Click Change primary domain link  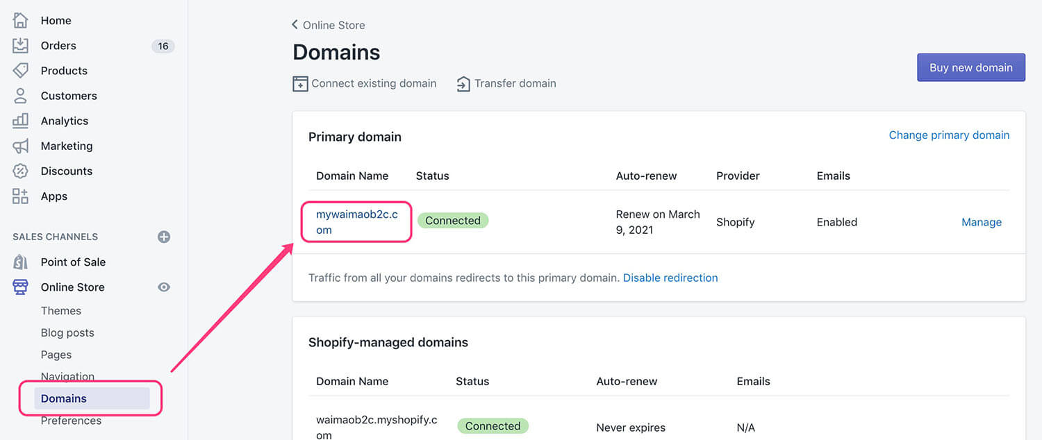tap(949, 135)
